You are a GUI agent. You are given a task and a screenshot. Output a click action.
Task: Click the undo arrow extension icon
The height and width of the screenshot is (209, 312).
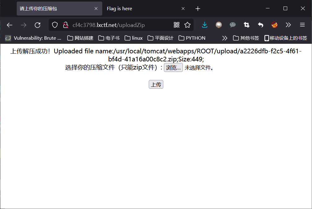261,25
